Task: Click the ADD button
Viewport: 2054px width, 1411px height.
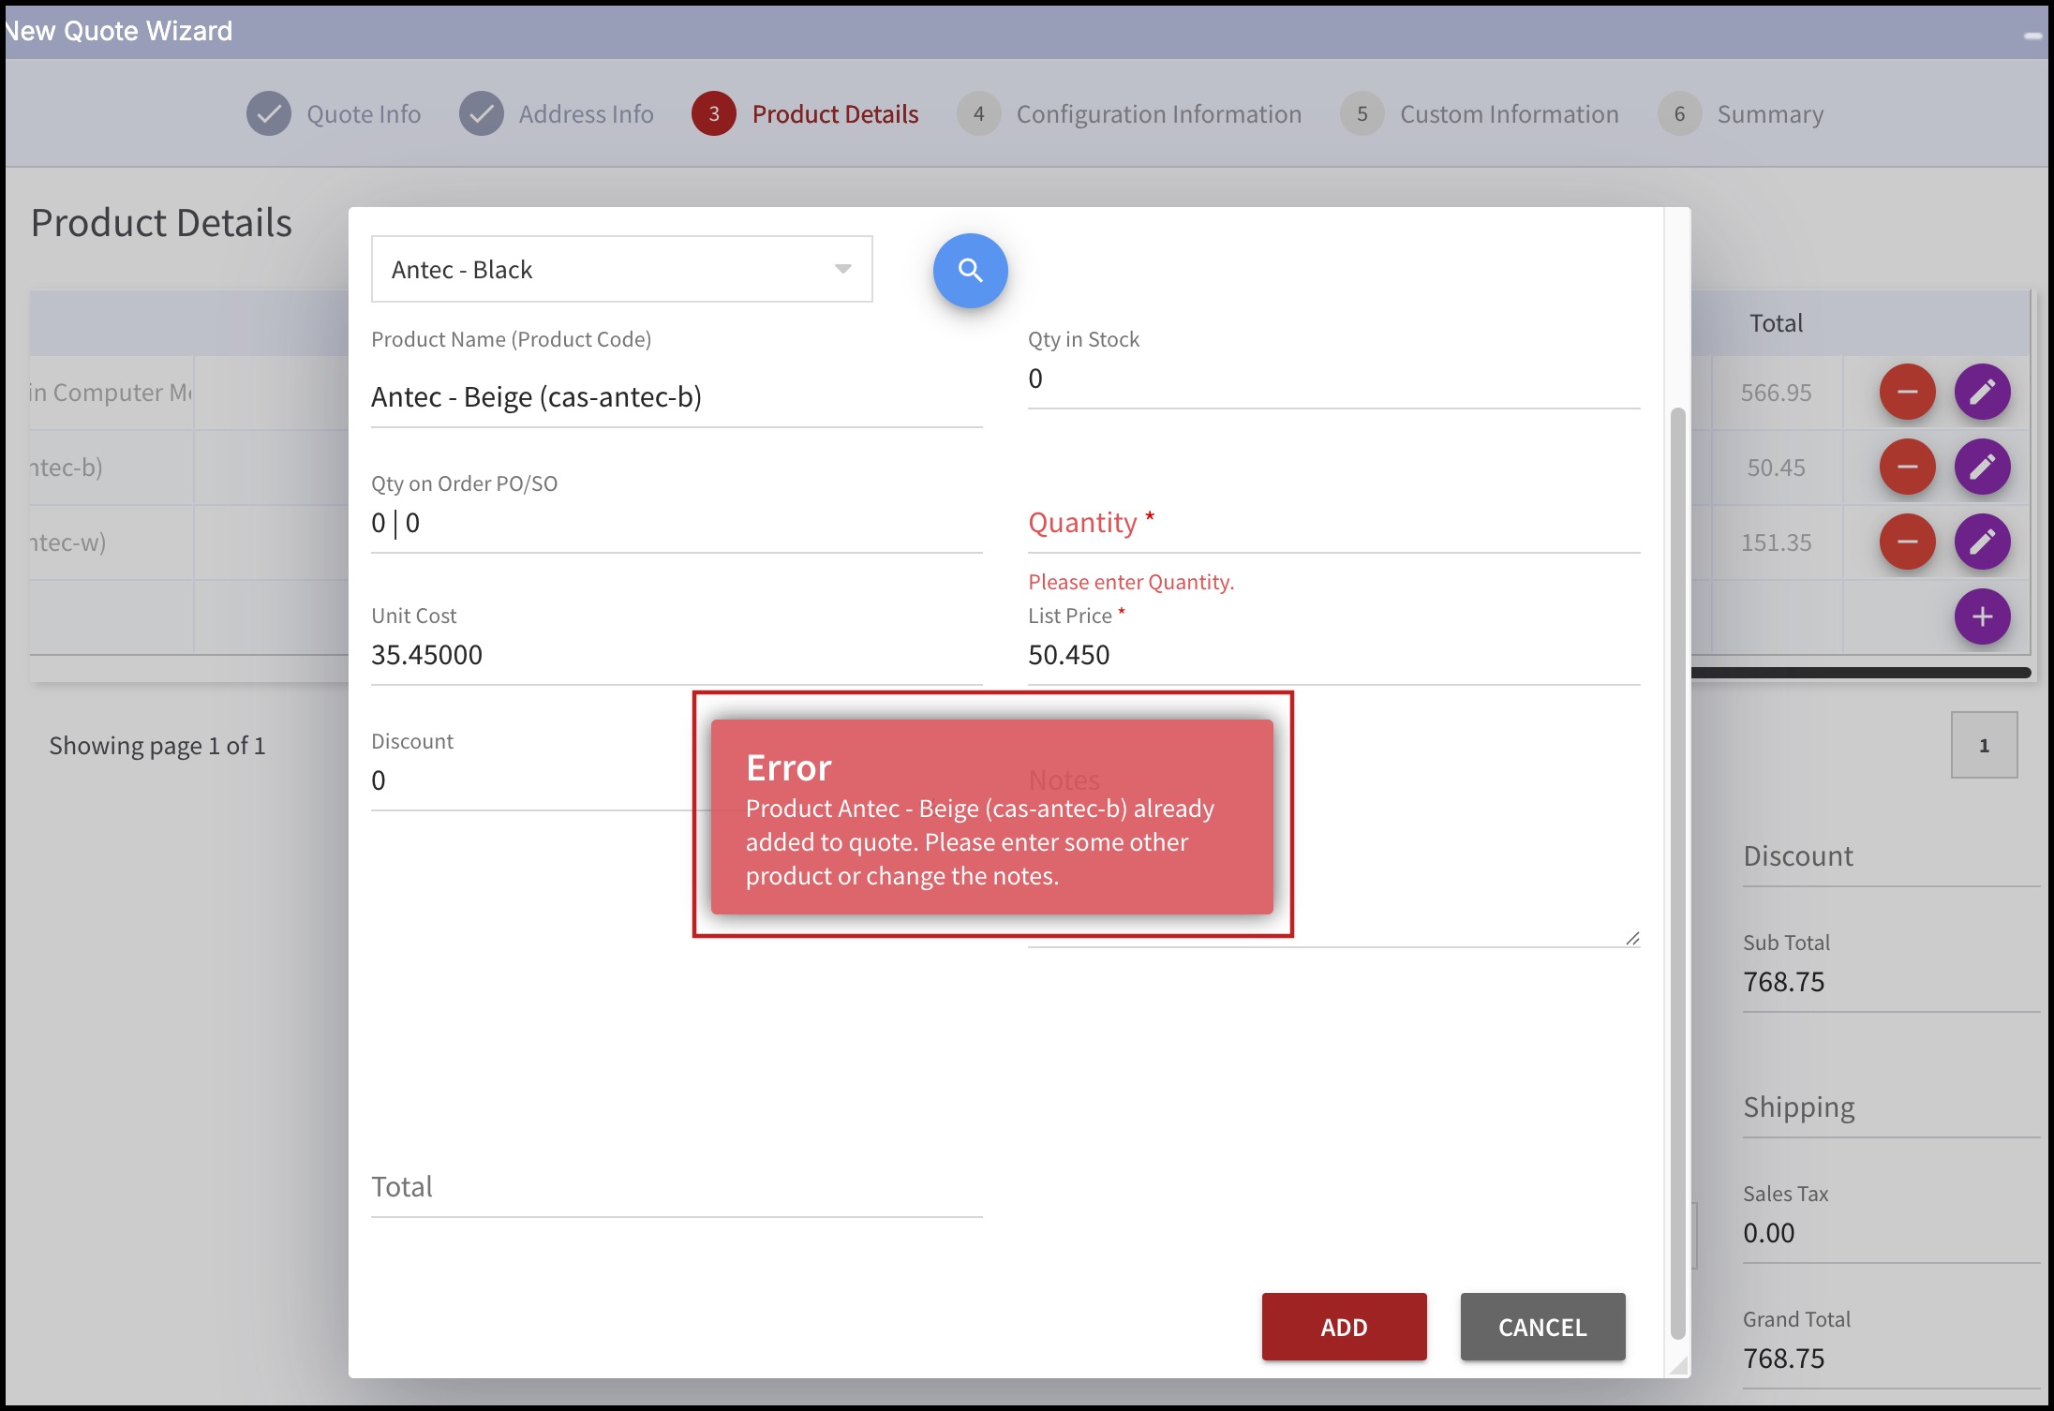Action: (1344, 1327)
